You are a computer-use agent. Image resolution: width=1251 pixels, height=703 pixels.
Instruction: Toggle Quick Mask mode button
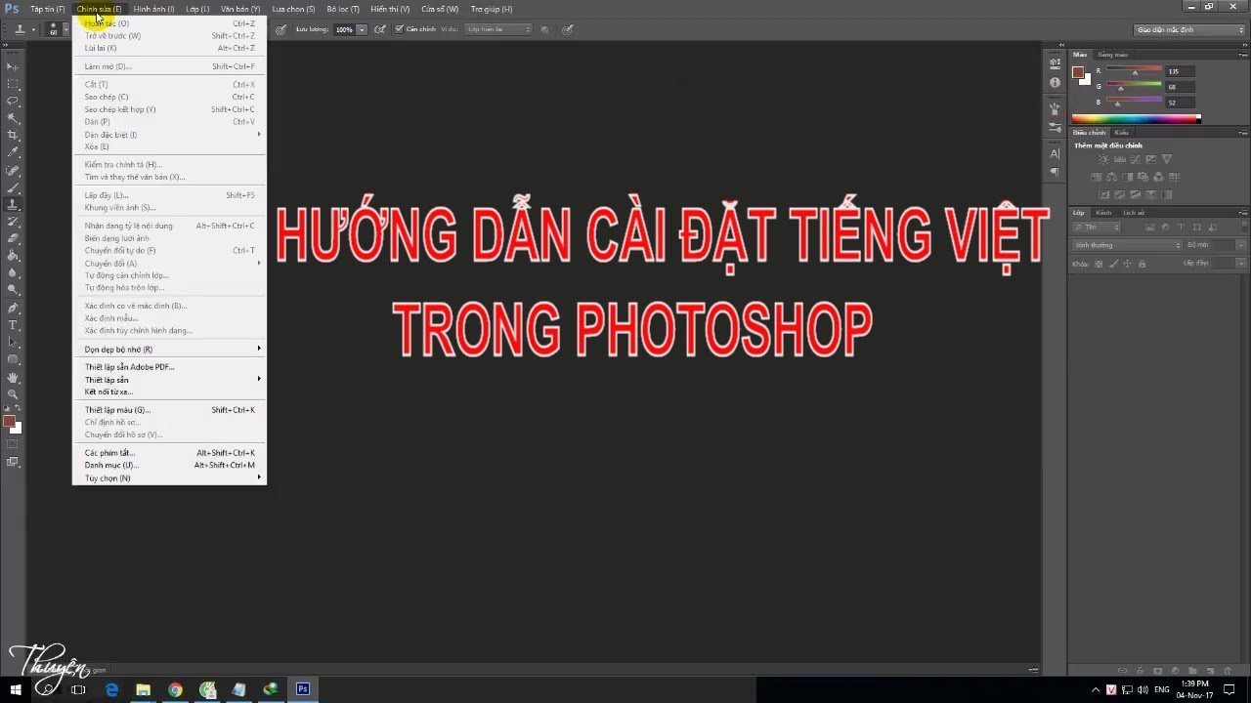click(14, 444)
